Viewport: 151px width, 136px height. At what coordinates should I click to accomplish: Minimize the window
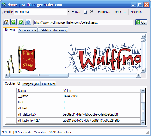pos(133,4)
